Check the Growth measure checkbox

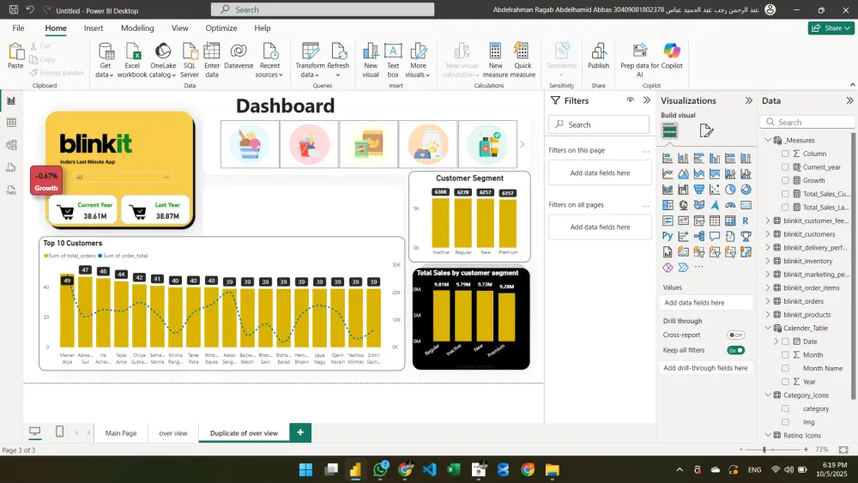(x=785, y=180)
